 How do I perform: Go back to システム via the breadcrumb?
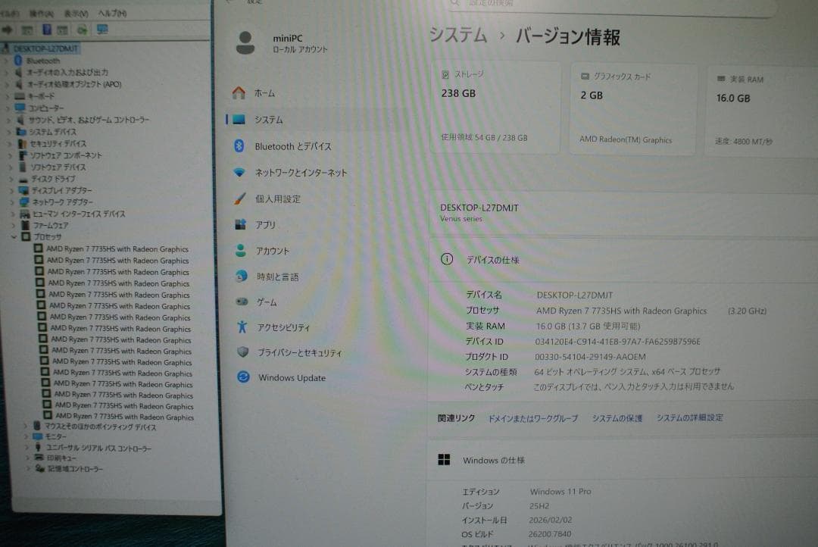pos(458,35)
